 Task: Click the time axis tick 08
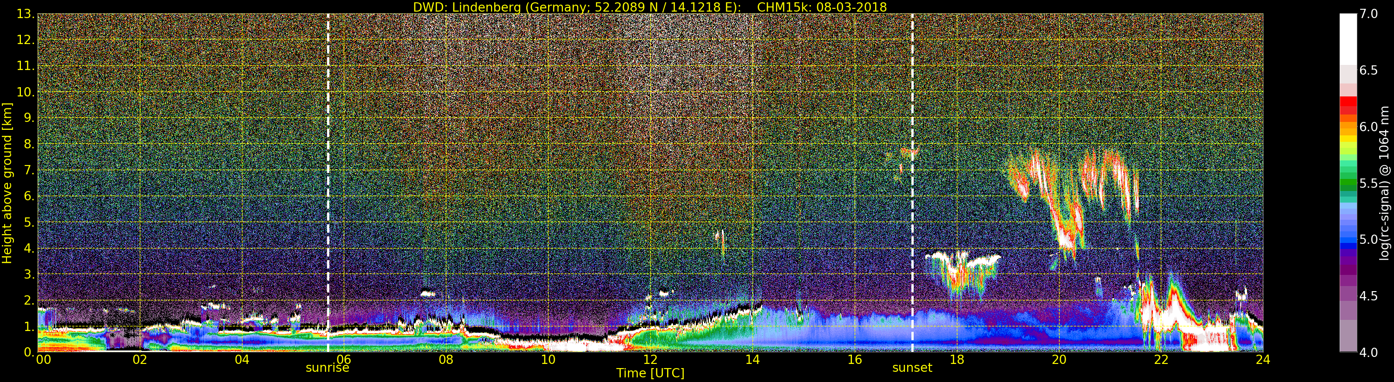pyautogui.click(x=446, y=359)
